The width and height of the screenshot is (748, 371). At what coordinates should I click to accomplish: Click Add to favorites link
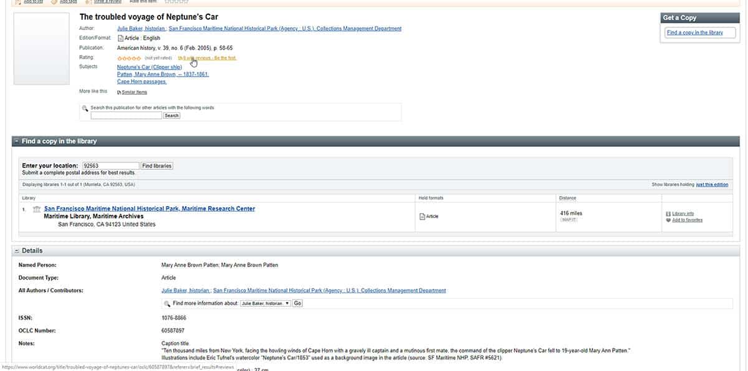[688, 220]
